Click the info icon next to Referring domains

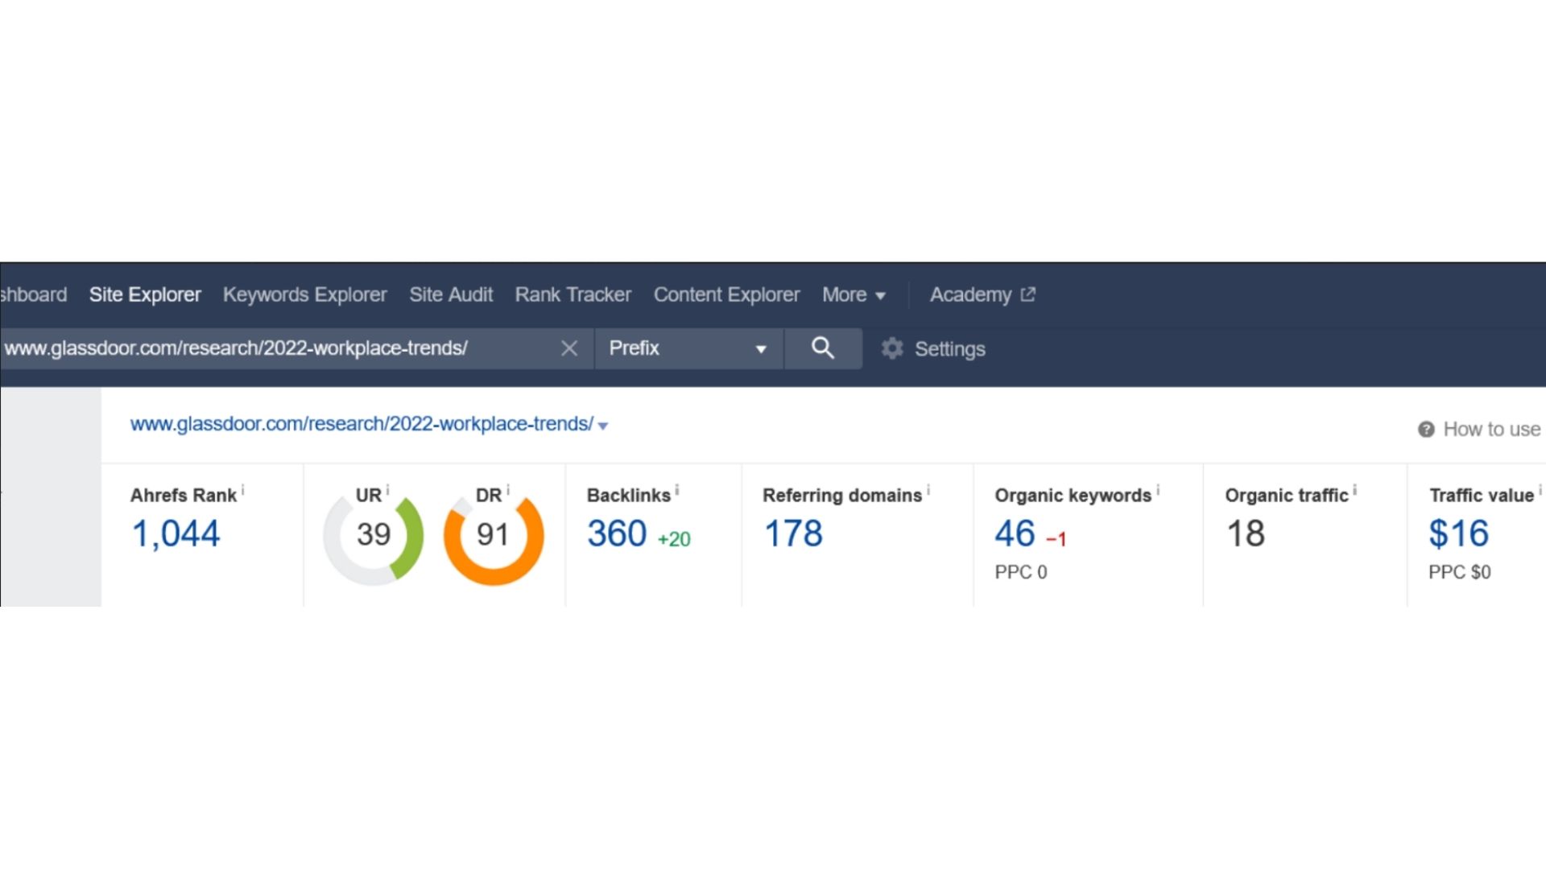coord(929,488)
